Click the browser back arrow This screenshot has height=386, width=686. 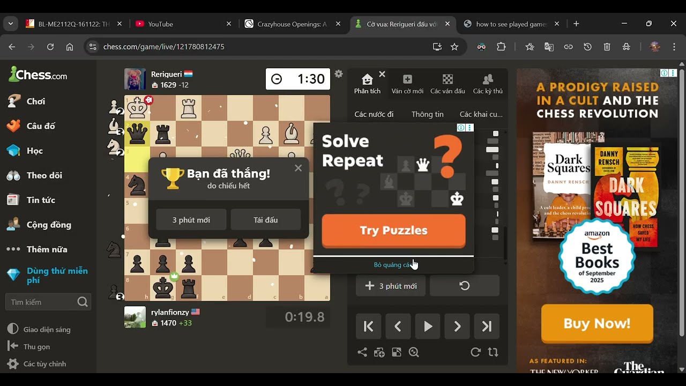[12, 47]
